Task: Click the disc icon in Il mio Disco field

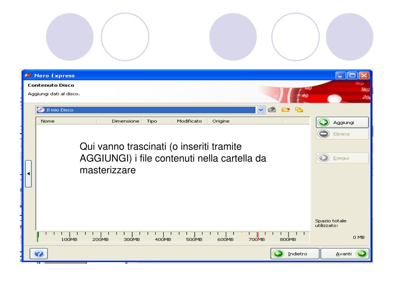Action: (41, 110)
